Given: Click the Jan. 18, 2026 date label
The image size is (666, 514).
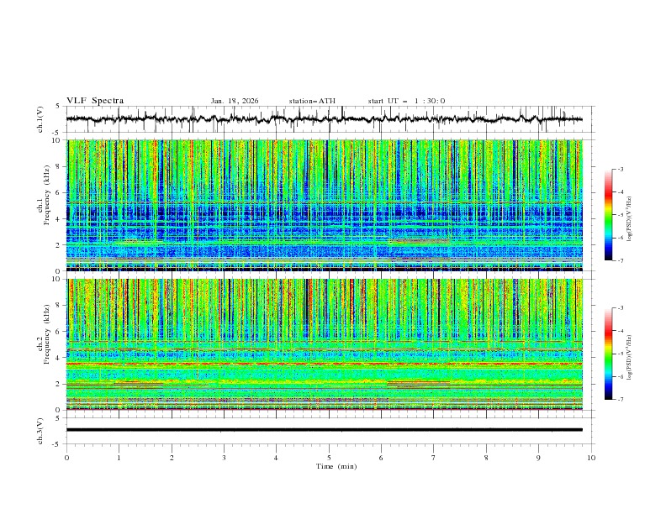Looking at the screenshot, I should click(235, 101).
